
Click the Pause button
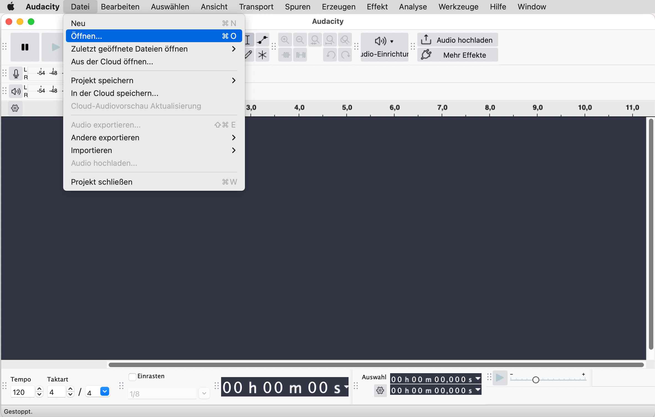pyautogui.click(x=25, y=47)
